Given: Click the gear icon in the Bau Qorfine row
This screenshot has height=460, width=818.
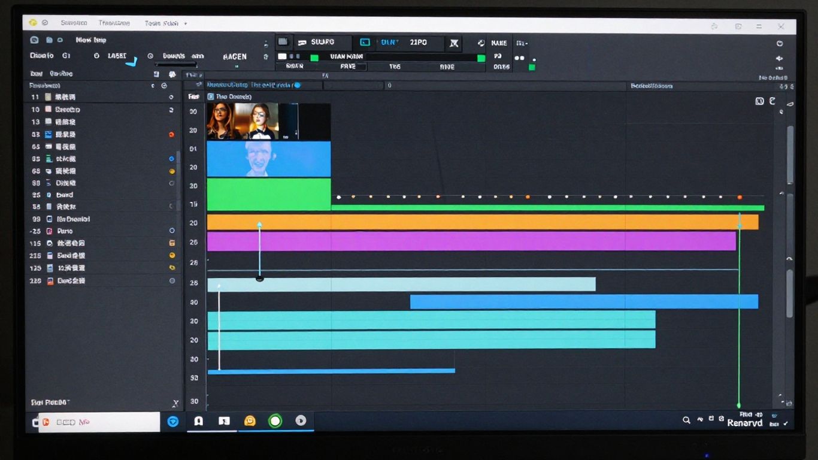Looking at the screenshot, I should 172,74.
